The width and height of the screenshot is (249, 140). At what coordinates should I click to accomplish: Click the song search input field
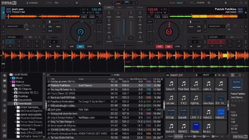point(80,75)
